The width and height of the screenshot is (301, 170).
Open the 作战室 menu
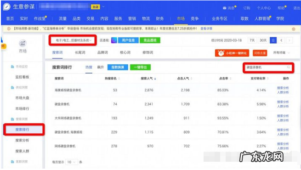click(40, 19)
